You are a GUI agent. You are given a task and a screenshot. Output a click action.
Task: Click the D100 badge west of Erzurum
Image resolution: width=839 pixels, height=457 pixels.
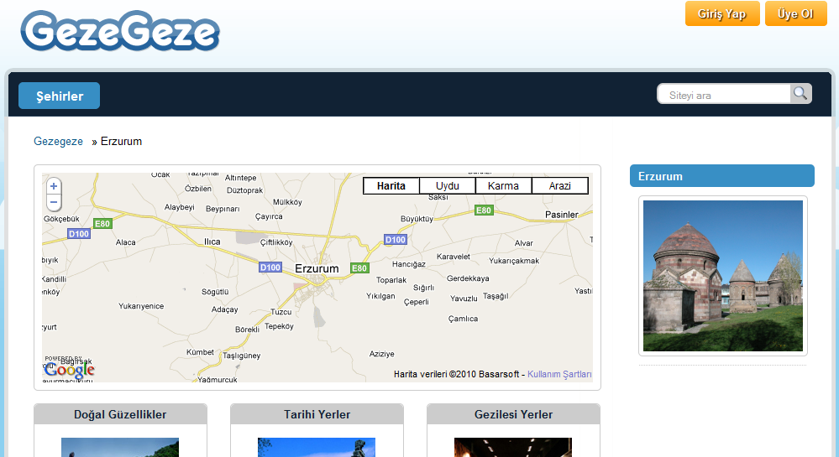pos(270,267)
